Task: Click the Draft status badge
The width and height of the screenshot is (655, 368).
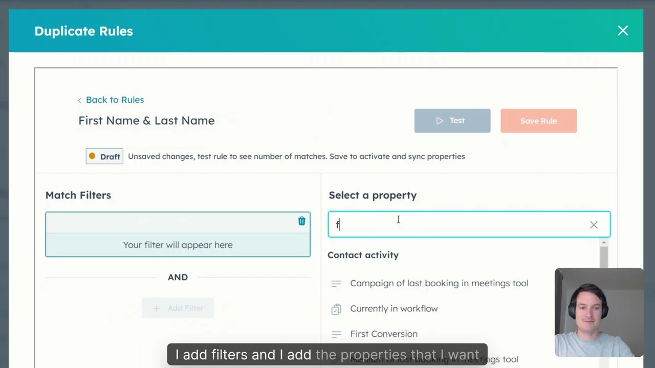Action: tap(104, 156)
